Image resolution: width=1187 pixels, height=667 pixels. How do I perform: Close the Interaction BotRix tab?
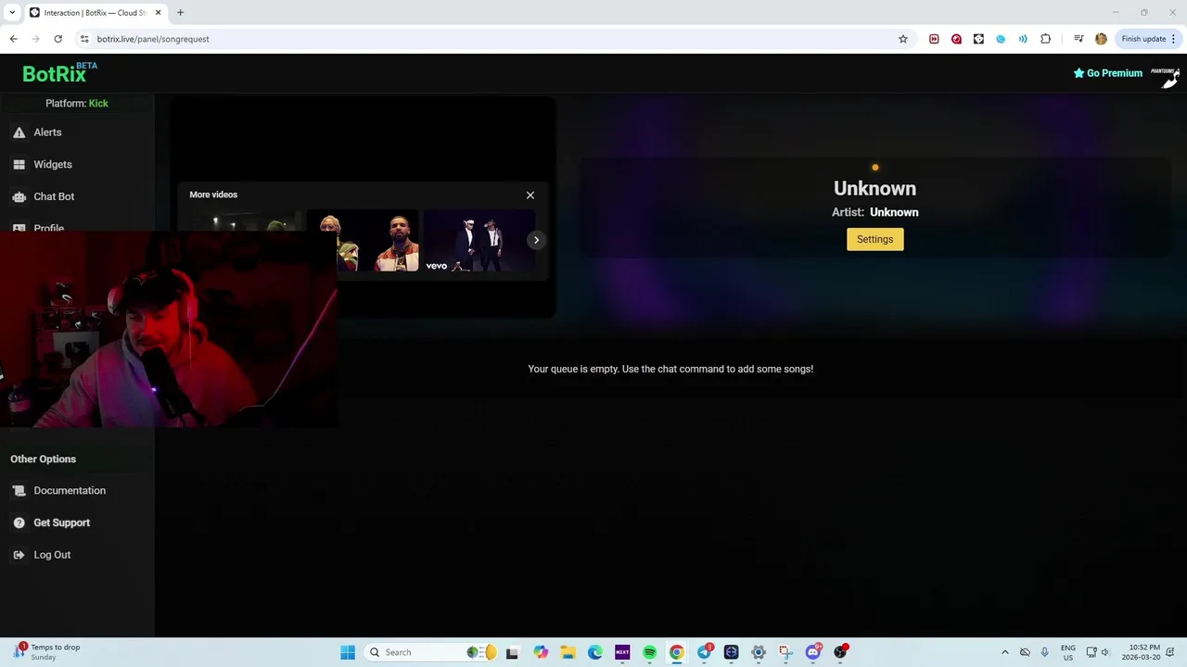coord(158,13)
